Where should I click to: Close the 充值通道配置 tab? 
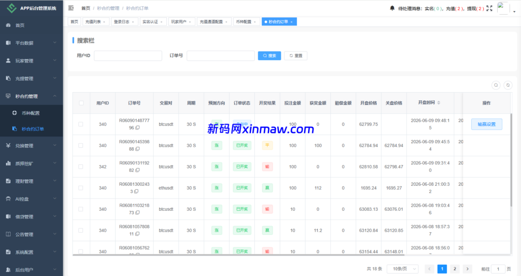pyautogui.click(x=226, y=22)
